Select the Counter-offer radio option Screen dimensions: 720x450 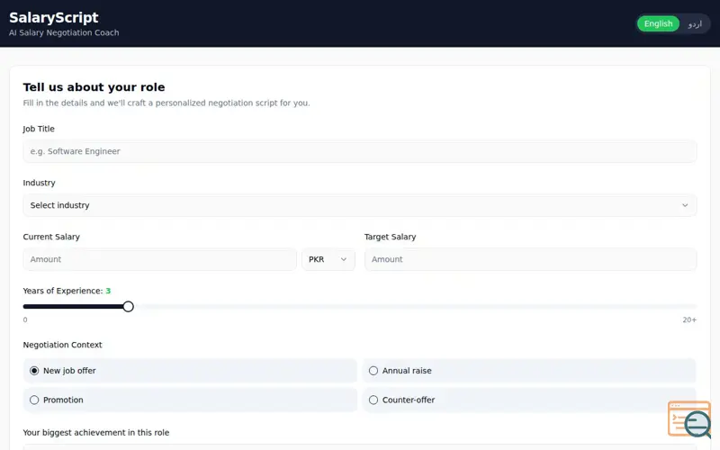coord(529,400)
